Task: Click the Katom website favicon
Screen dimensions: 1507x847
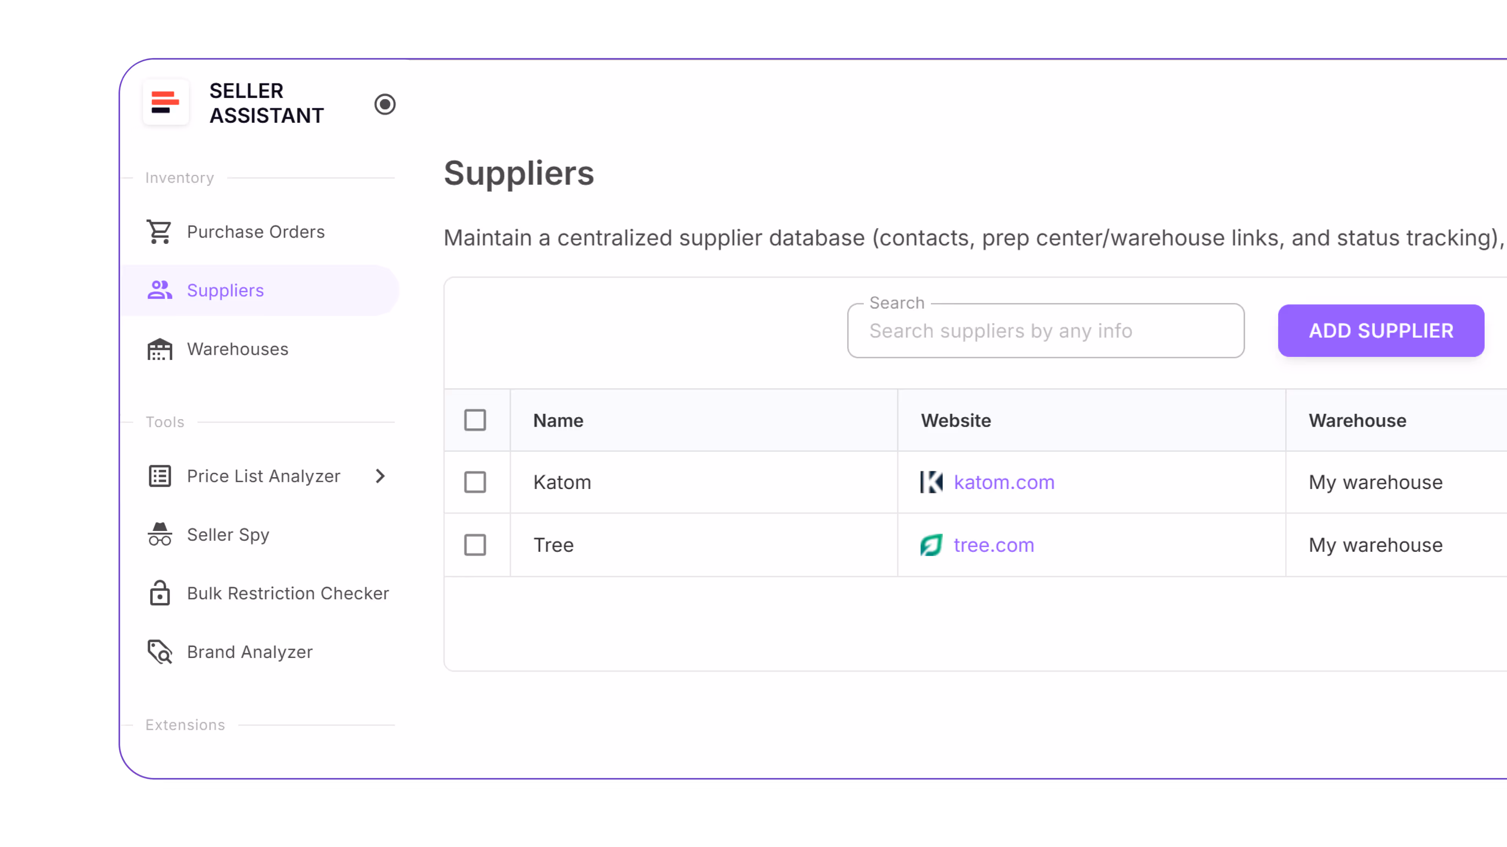Action: [931, 482]
